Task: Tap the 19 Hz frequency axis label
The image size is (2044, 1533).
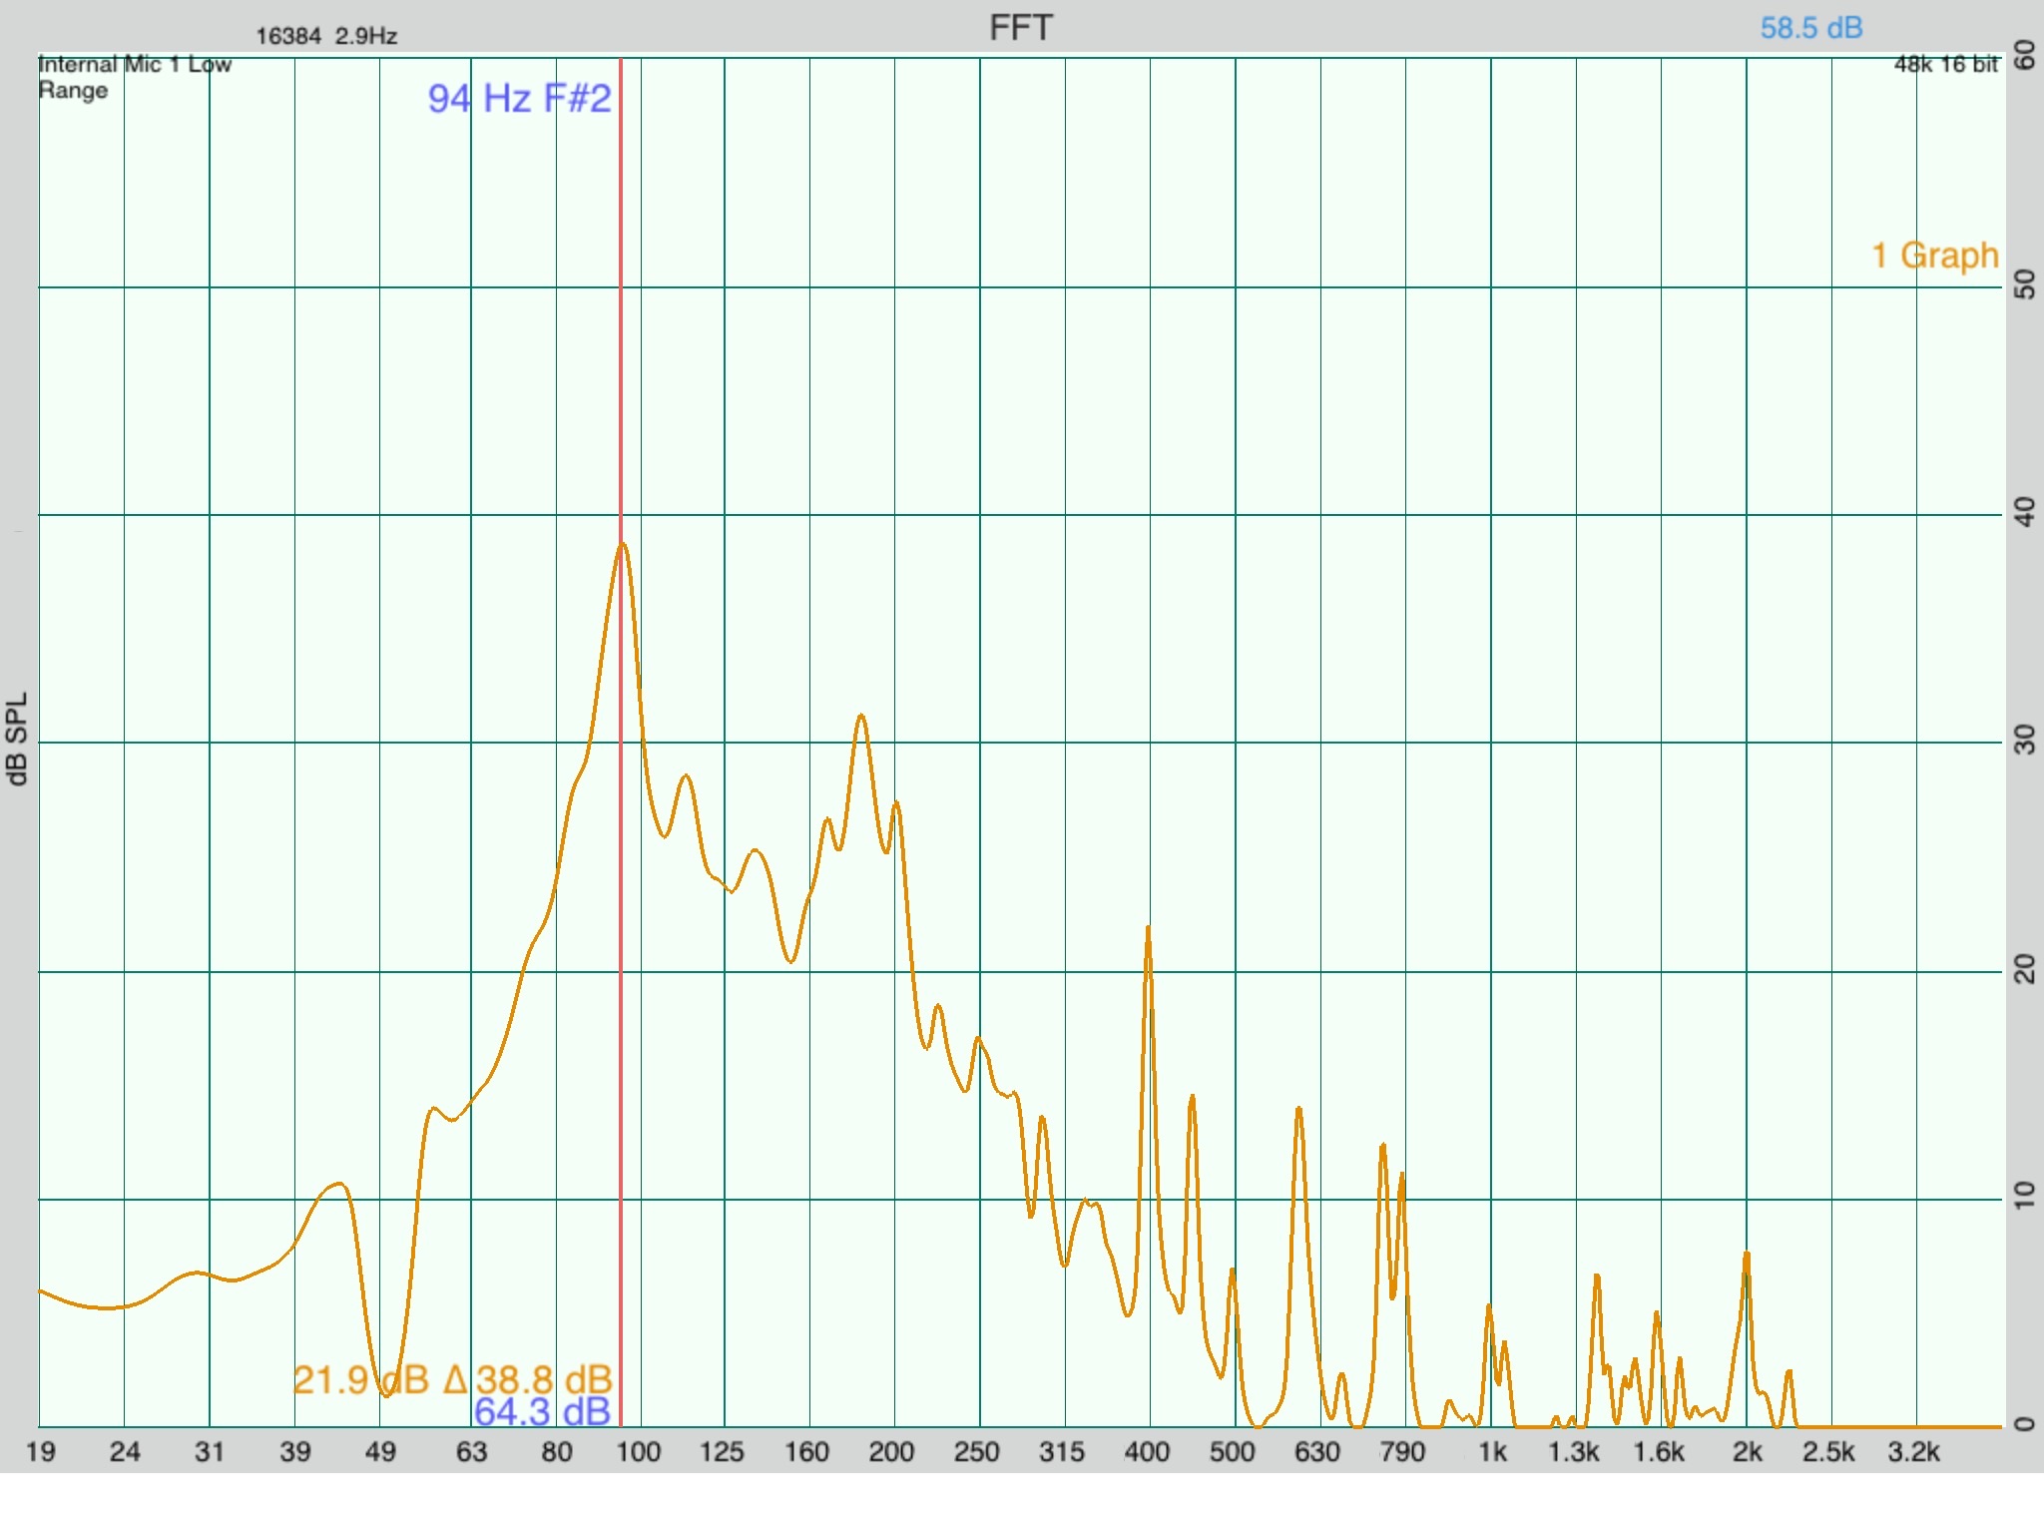Action: point(40,1452)
